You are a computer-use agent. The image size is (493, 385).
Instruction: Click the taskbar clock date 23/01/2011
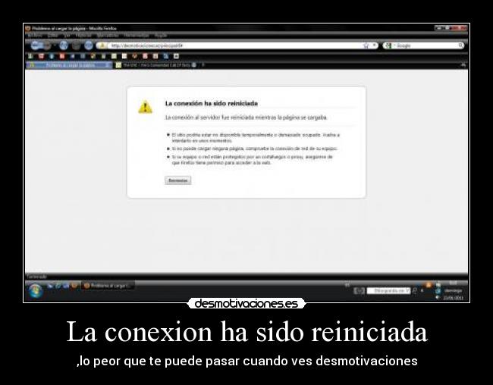click(453, 298)
